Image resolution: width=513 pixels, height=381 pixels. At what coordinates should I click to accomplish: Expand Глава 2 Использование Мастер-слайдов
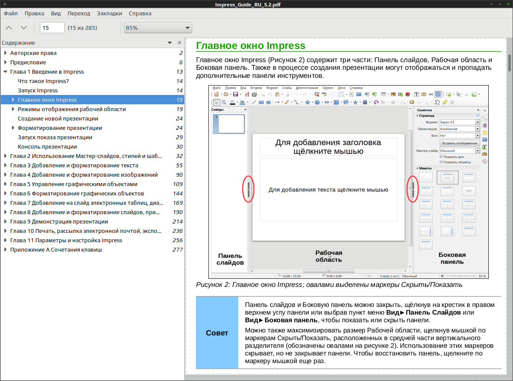click(5, 156)
